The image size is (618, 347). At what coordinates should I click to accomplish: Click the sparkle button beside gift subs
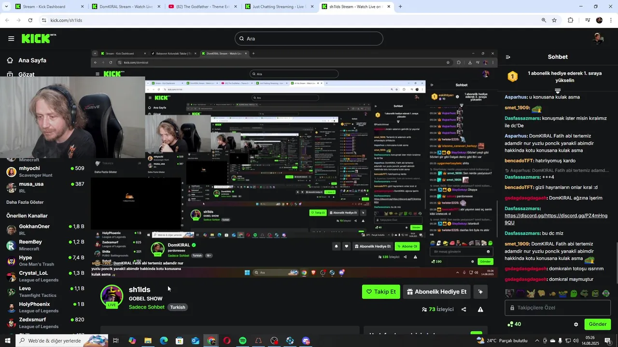point(480,292)
